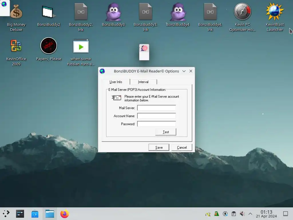Expand hidden system tray icons arrow
The image size is (293, 220).
tap(250, 214)
